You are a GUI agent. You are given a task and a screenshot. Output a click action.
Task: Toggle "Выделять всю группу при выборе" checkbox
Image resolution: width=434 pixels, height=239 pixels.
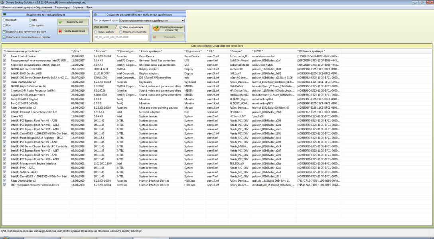(4, 31)
